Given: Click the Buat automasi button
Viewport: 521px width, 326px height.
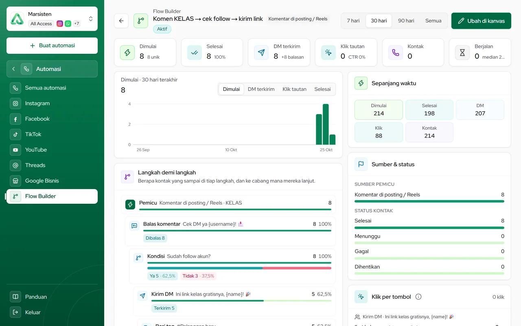Looking at the screenshot, I should (x=52, y=46).
